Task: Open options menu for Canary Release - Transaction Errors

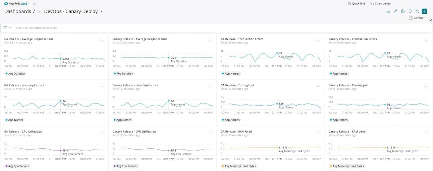Action: pyautogui.click(x=426, y=40)
